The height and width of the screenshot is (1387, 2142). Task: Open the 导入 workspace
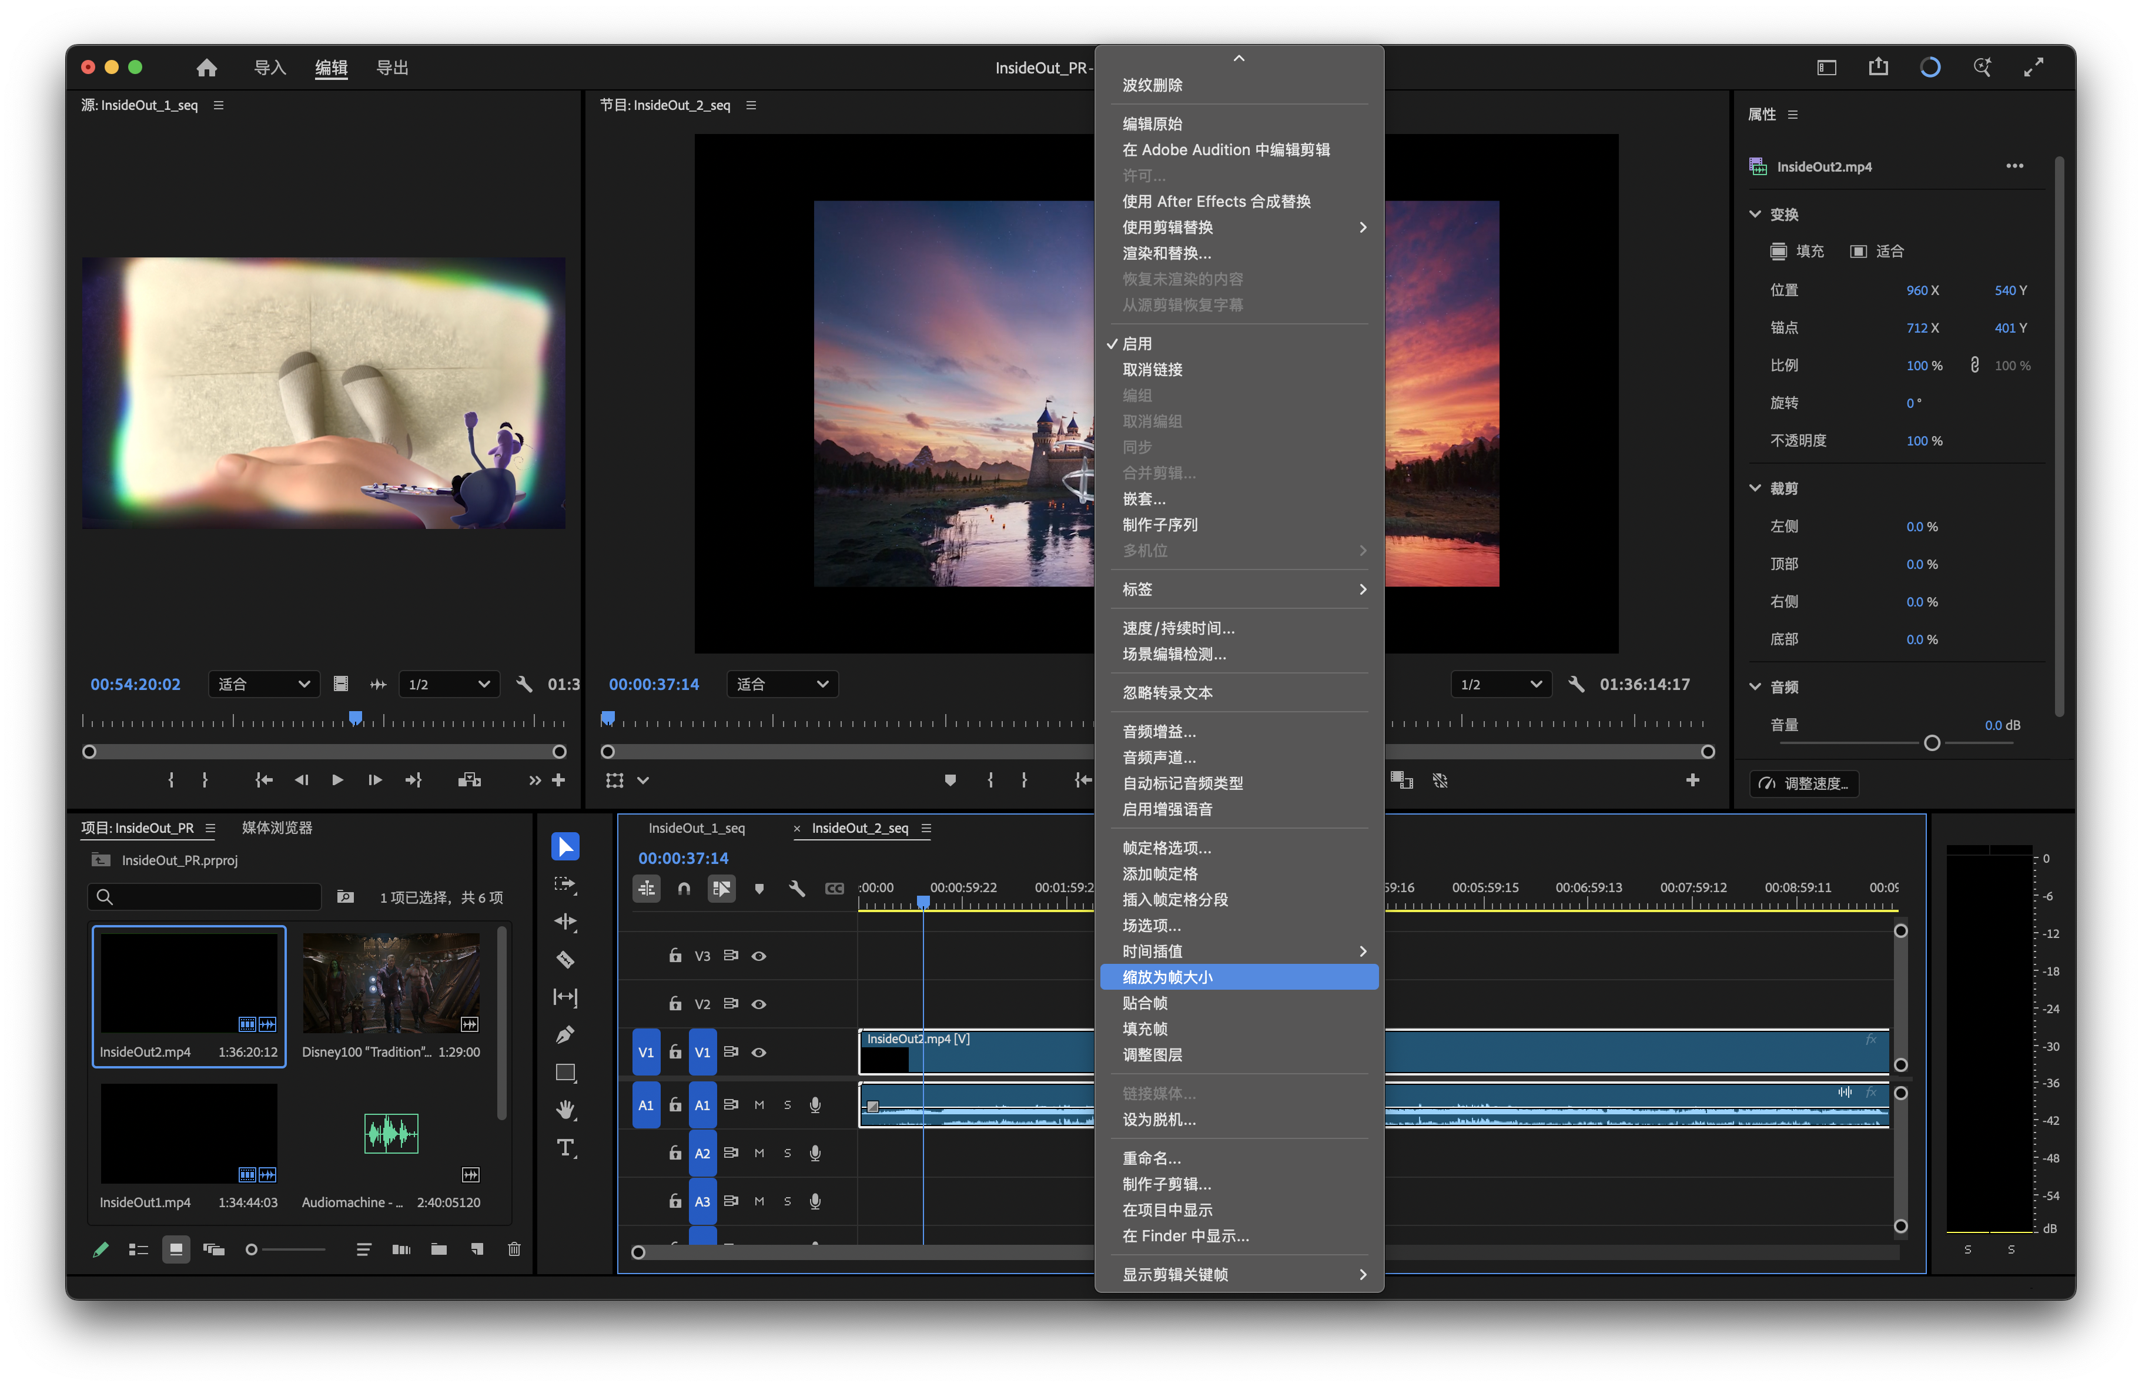pyautogui.click(x=270, y=68)
